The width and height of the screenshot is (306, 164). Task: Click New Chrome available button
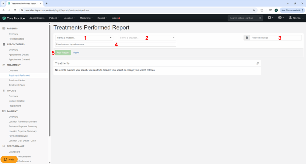(x=292, y=10)
